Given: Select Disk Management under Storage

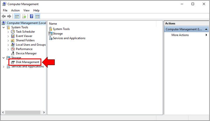Looking at the screenshot, I should pos(28,62).
